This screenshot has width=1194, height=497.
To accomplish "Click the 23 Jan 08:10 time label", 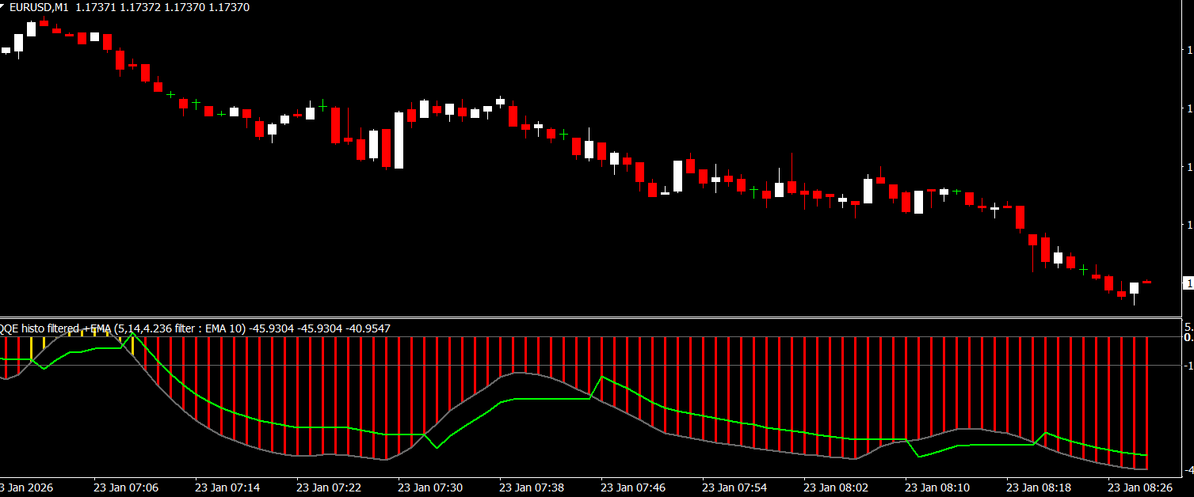I will [937, 488].
